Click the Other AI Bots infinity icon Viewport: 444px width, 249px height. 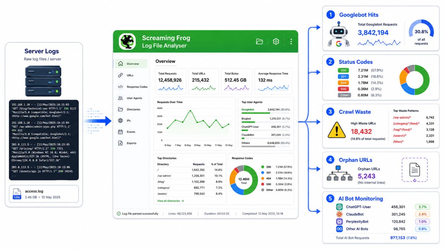pyautogui.click(x=339, y=229)
